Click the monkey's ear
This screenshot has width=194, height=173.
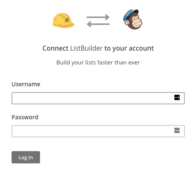(x=127, y=23)
